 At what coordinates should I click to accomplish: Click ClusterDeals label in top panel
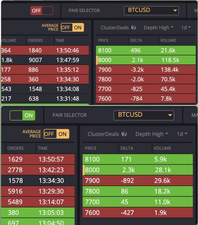click(x=115, y=28)
